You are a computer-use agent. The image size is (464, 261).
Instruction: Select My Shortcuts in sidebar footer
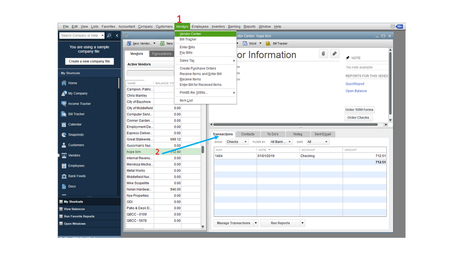tap(73, 202)
